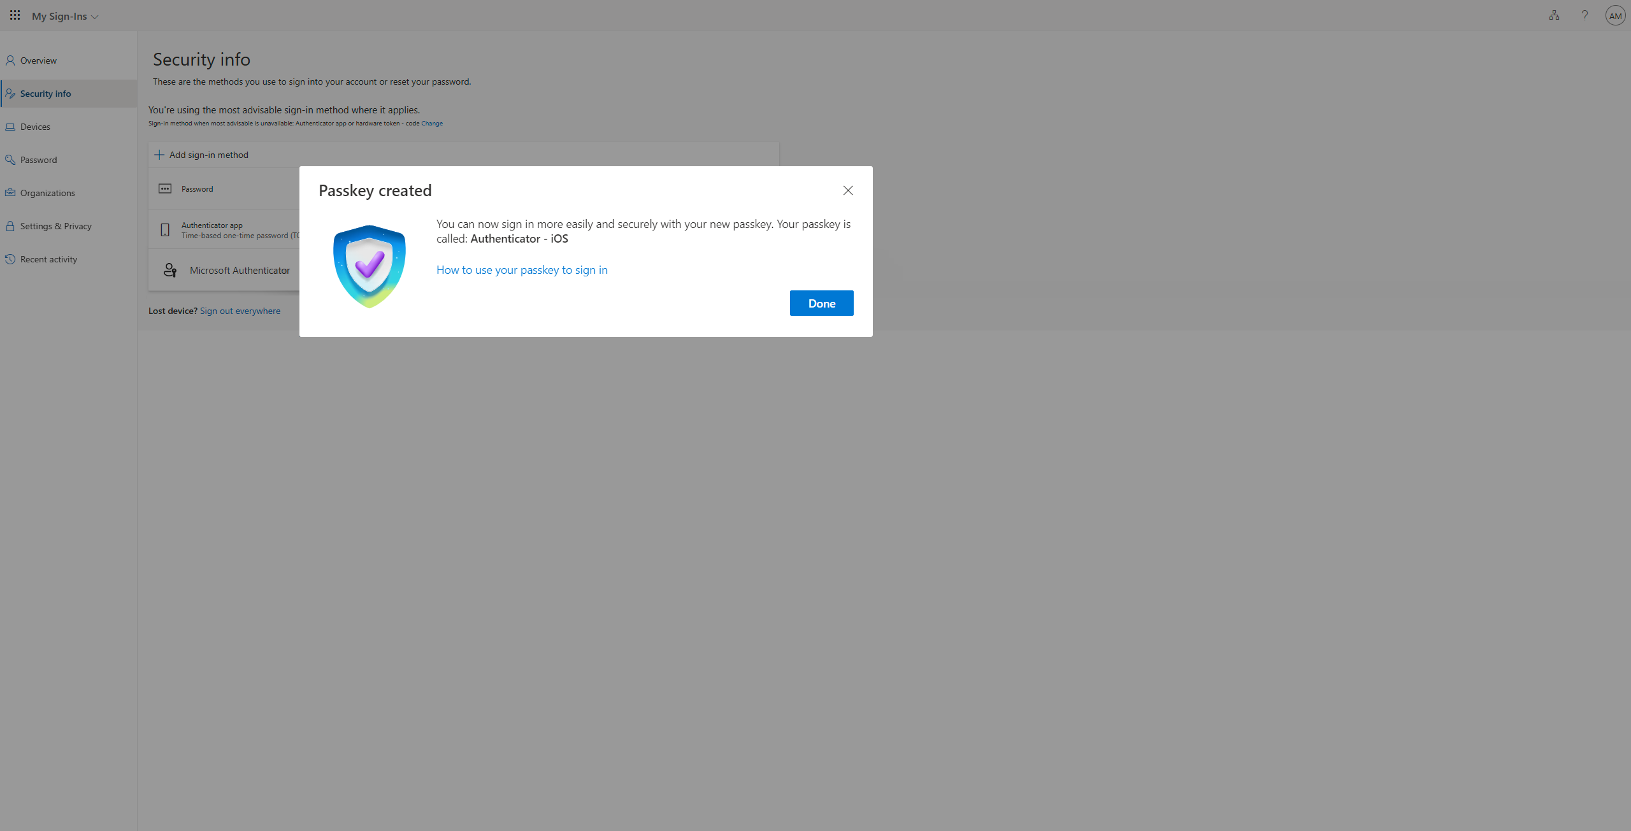Image resolution: width=1631 pixels, height=831 pixels.
Task: Select Security info sidebar item
Action: pos(45,94)
